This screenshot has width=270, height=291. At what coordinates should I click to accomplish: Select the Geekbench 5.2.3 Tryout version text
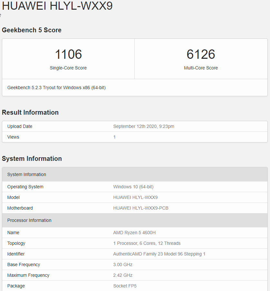[56, 88]
